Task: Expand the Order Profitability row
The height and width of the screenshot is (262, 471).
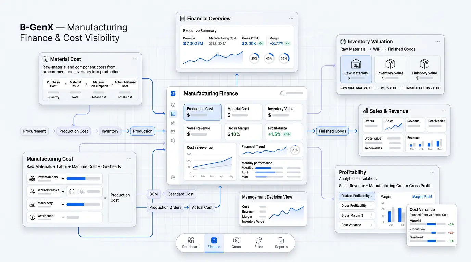Action: (x=357, y=206)
